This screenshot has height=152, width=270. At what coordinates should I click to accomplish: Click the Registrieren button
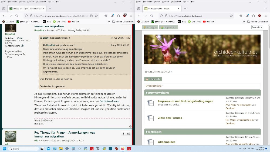point(168,27)
